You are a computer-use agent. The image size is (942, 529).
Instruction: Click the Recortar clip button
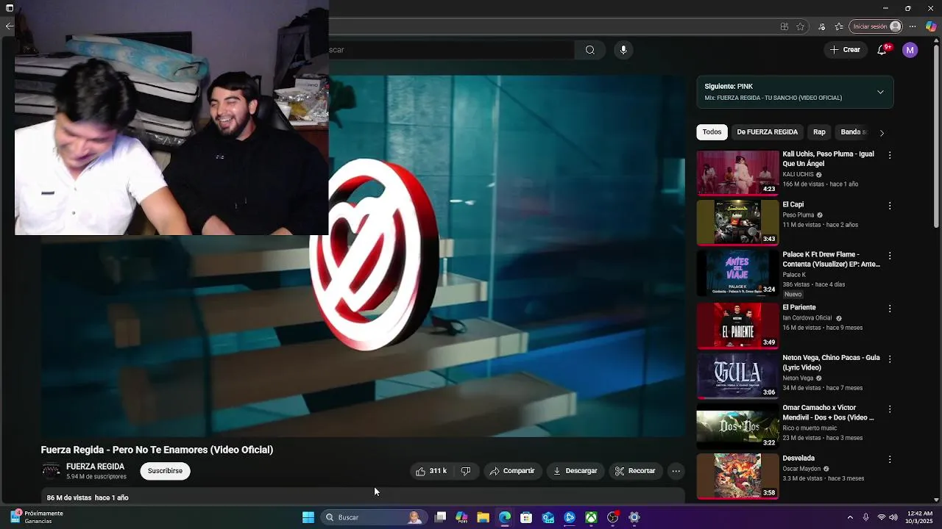pyautogui.click(x=635, y=471)
